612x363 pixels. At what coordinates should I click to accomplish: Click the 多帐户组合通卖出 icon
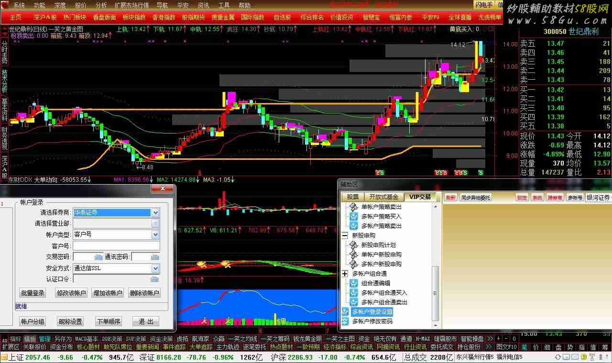click(x=354, y=302)
